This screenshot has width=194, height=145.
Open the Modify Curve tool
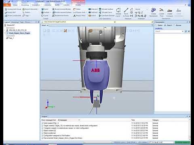[x=118, y=12]
